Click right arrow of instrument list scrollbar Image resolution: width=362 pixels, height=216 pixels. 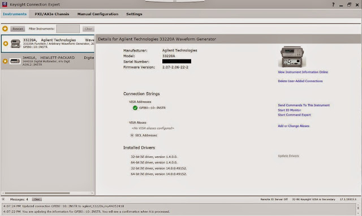pyautogui.click(x=92, y=193)
